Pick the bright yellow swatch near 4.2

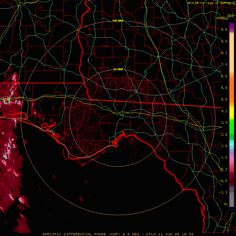(232, 112)
